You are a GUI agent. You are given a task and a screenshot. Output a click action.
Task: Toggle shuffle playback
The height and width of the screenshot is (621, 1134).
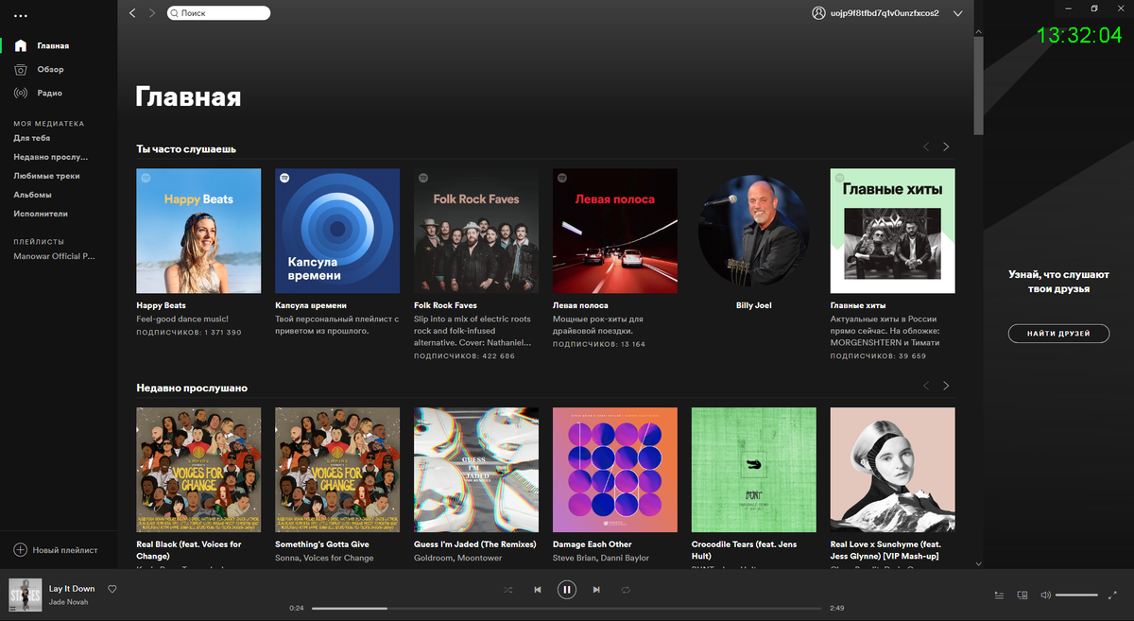(507, 590)
